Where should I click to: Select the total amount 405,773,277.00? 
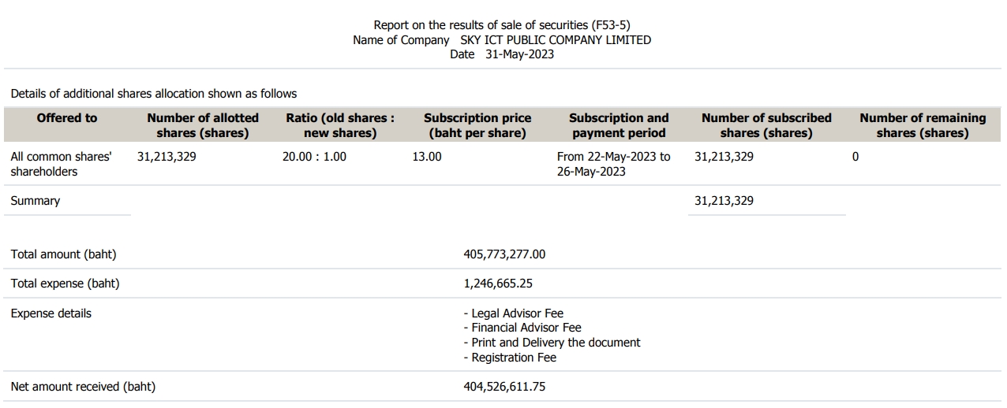[504, 254]
